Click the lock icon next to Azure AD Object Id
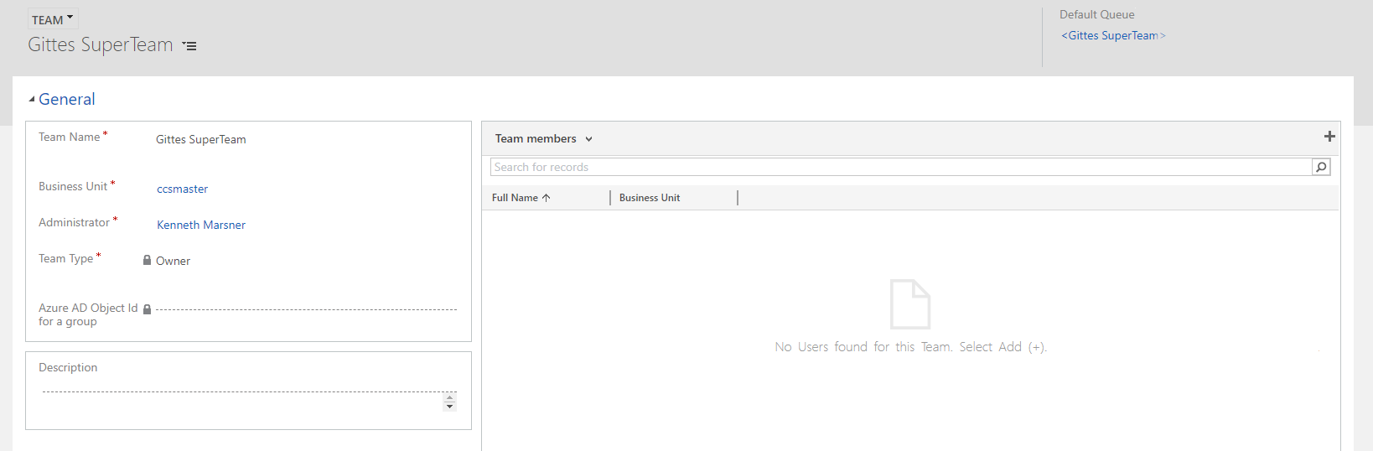 click(x=148, y=309)
